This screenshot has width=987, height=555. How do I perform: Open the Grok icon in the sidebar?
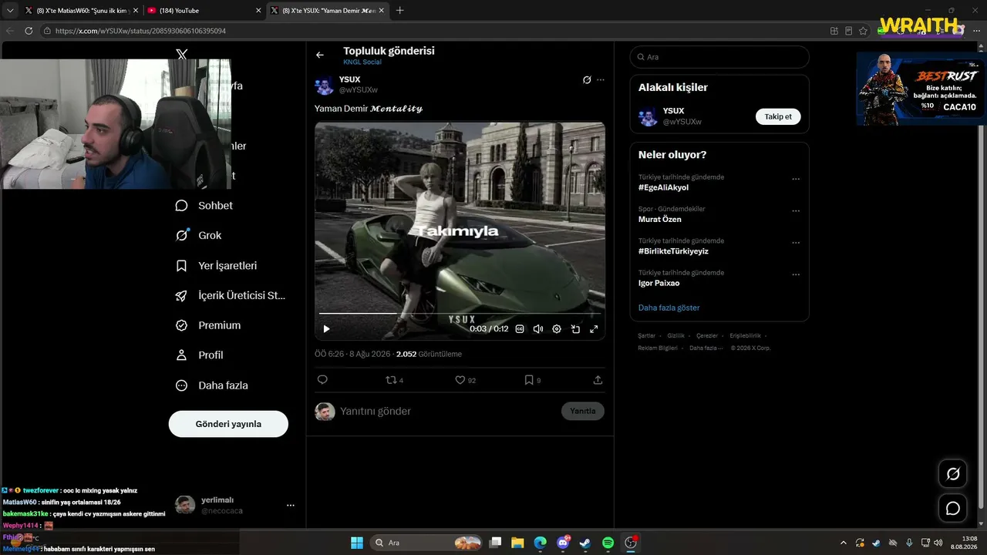[182, 235]
